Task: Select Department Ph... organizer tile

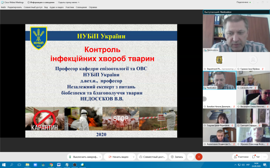Action: pos(219,62)
